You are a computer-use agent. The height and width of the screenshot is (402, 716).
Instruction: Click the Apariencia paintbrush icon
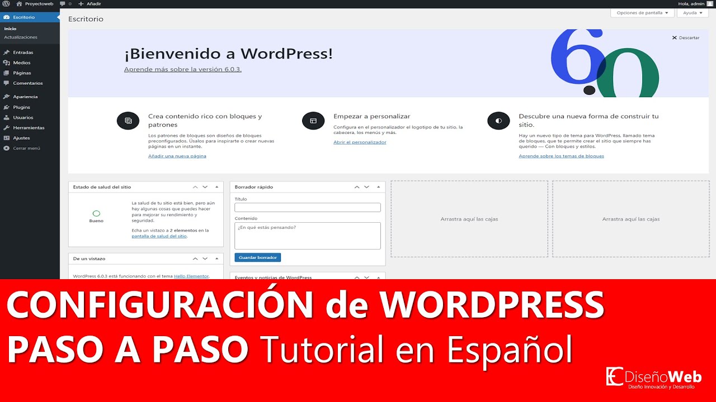point(6,97)
